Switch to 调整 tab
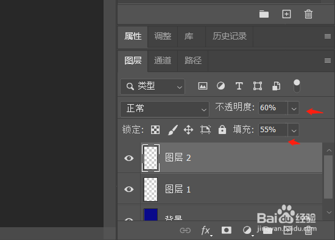 [163, 36]
